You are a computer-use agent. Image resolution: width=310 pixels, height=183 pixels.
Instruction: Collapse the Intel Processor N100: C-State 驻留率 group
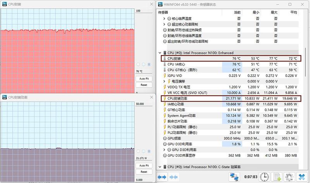(160, 167)
